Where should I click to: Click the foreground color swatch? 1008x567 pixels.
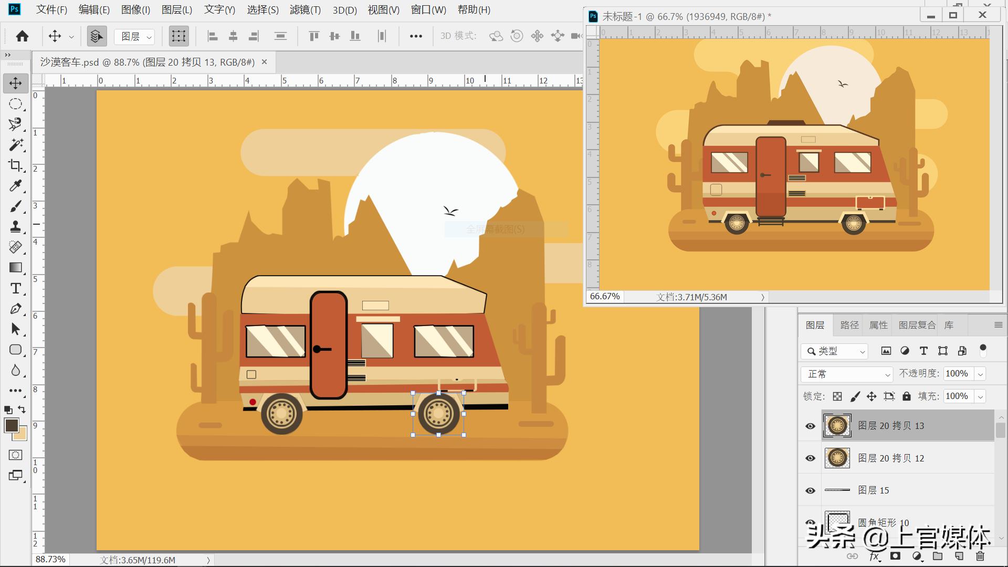(12, 425)
